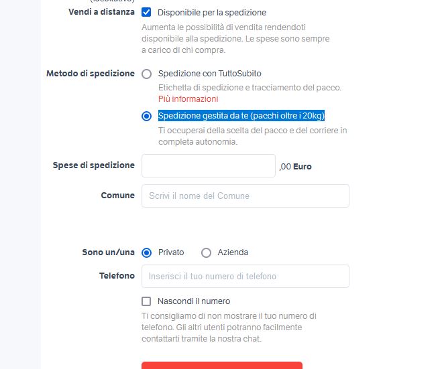Click the Euro currency text
Screen dimensions: 440x369
tap(302, 167)
